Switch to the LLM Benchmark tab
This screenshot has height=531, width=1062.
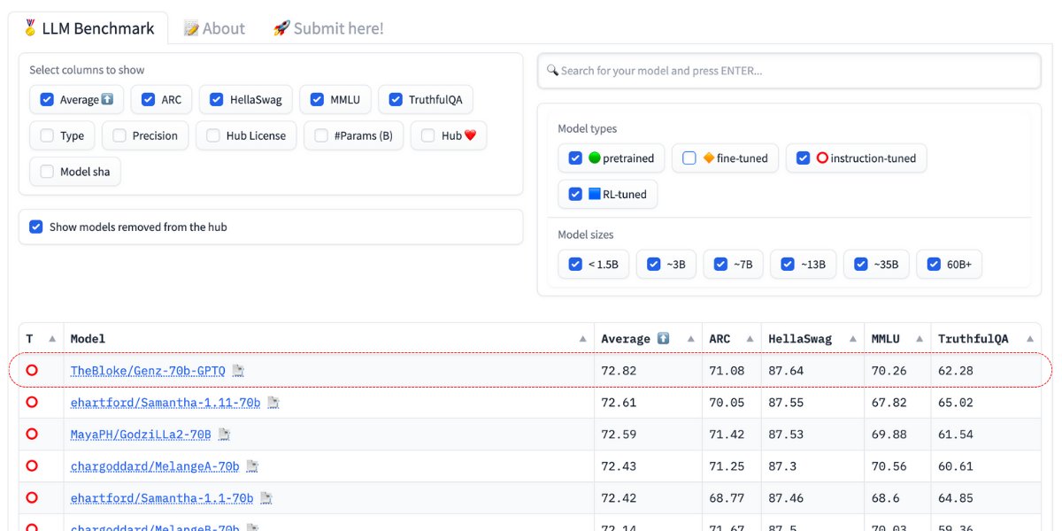88,28
